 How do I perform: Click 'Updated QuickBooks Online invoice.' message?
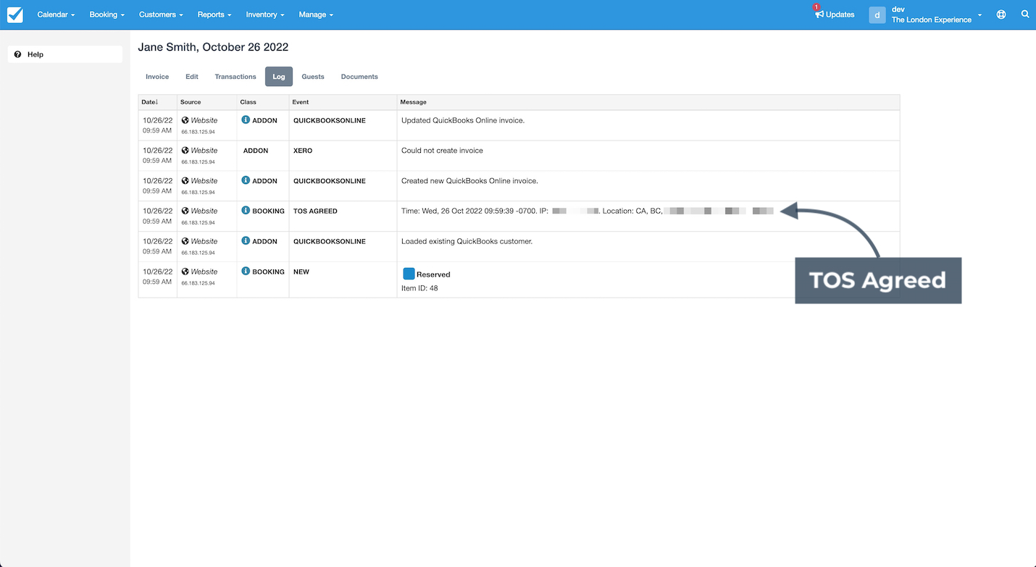point(463,120)
